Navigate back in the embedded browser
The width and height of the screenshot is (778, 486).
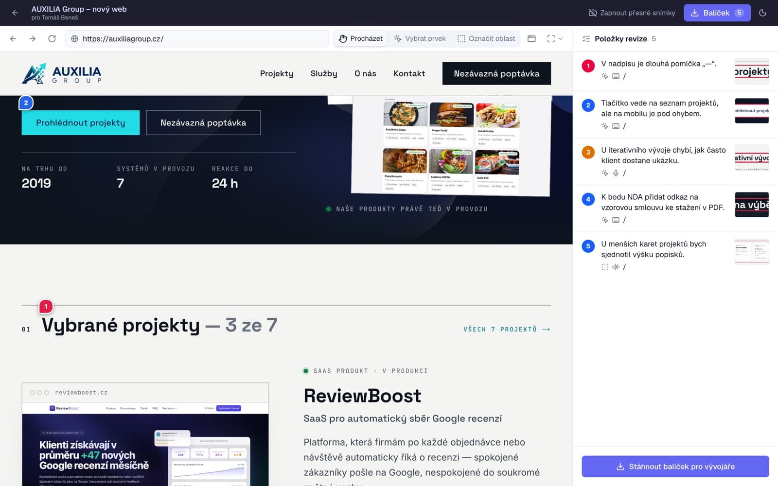tap(13, 39)
